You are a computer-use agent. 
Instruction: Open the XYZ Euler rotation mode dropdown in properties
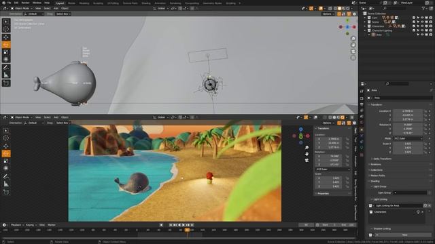[x=408, y=138]
